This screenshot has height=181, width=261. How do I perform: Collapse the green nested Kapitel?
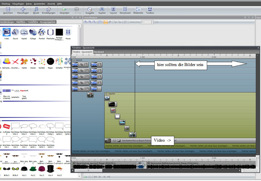click(x=106, y=94)
